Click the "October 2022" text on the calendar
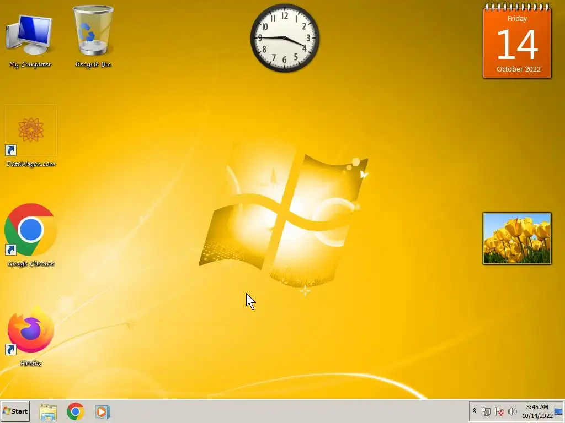This screenshot has height=423, width=565. click(x=518, y=69)
